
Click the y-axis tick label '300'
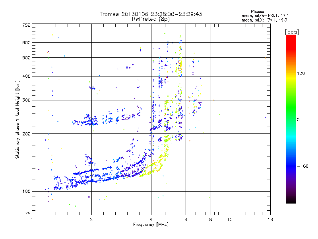click(27, 100)
